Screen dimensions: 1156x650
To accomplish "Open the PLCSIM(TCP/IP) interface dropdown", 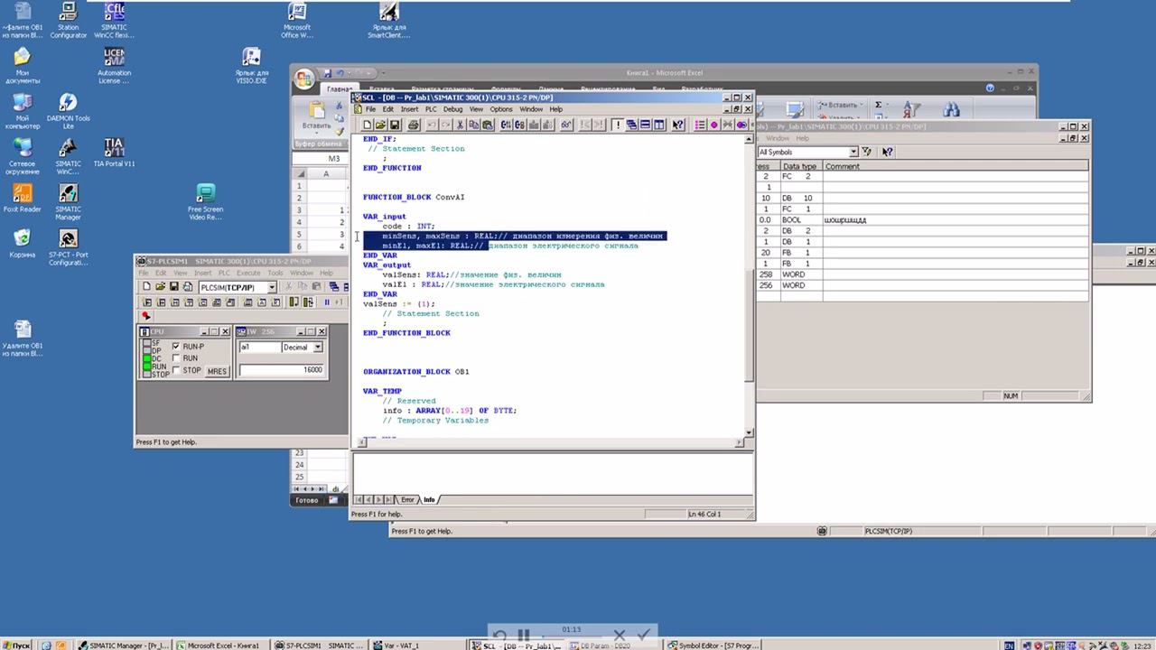I will tap(271, 287).
